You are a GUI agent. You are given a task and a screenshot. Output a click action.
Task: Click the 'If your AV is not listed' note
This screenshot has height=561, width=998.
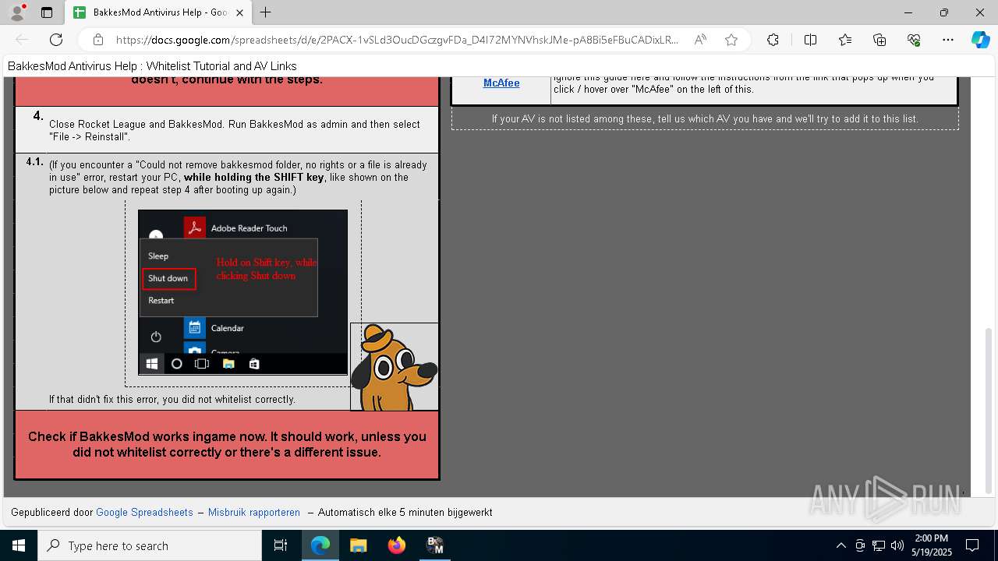coord(705,119)
